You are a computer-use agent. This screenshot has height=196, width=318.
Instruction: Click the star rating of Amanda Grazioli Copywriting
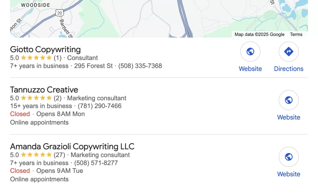(35, 155)
